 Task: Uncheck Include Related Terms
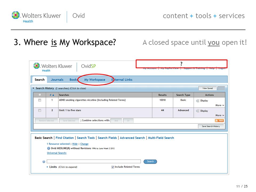point(113,167)
